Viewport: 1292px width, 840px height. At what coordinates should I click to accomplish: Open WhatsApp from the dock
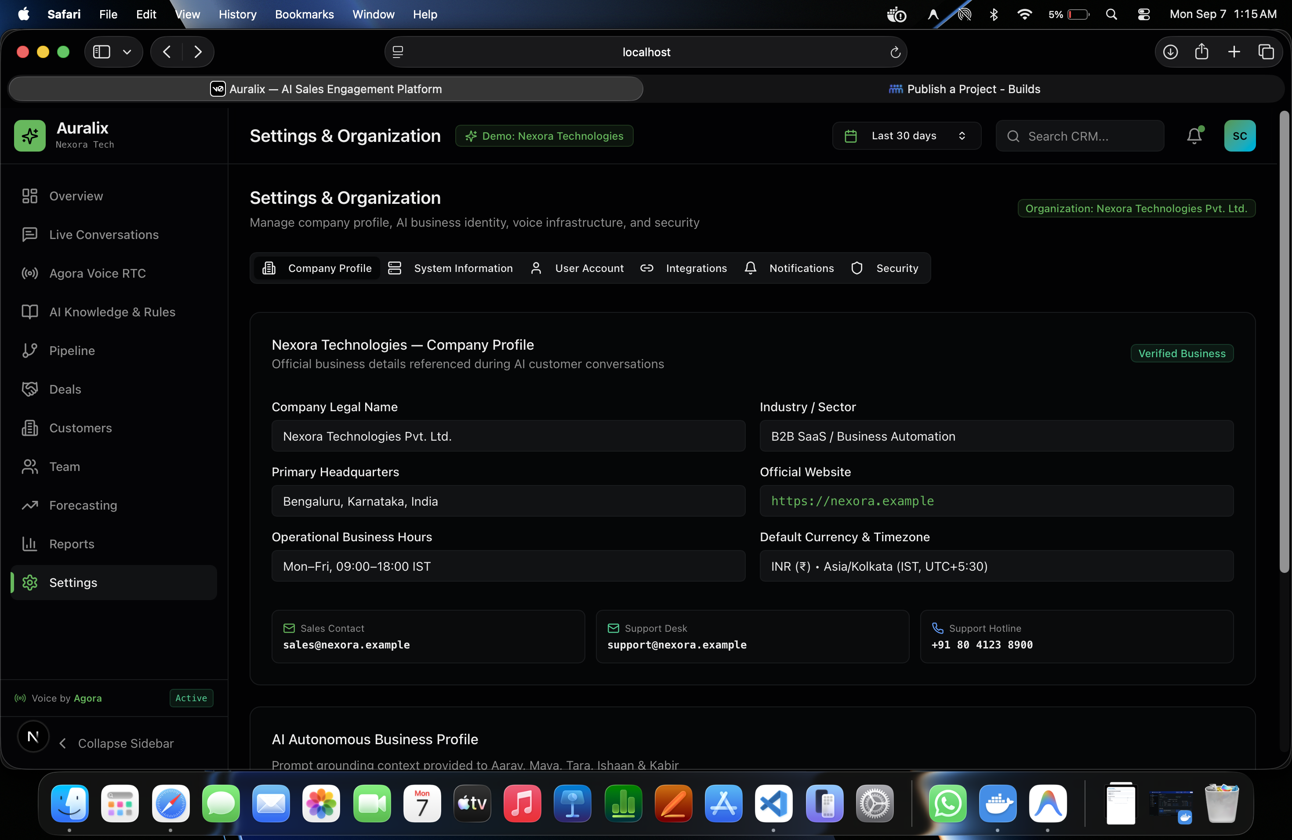947,803
